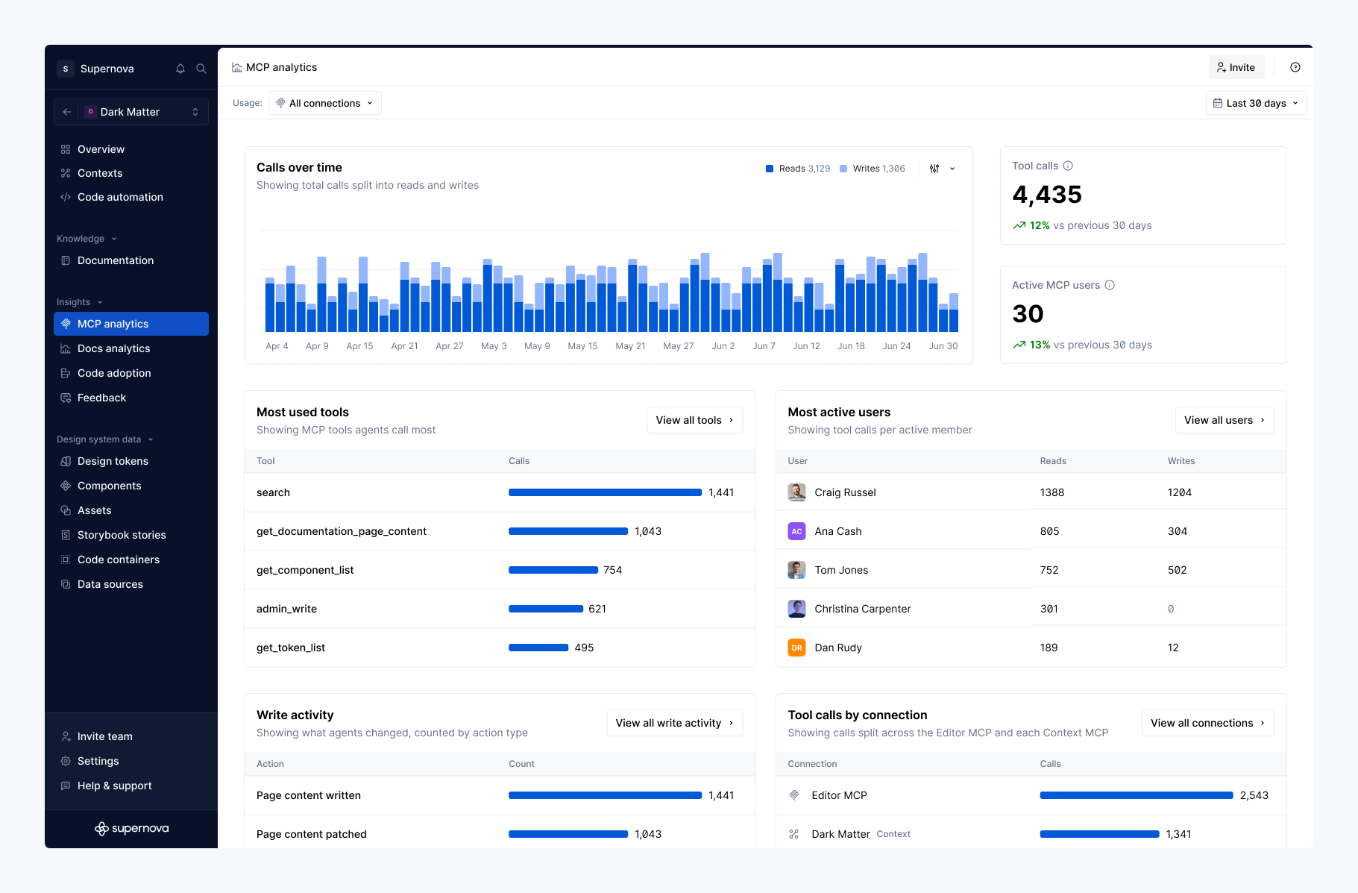Open the All connections usage dropdown
The width and height of the screenshot is (1358, 893).
click(325, 103)
